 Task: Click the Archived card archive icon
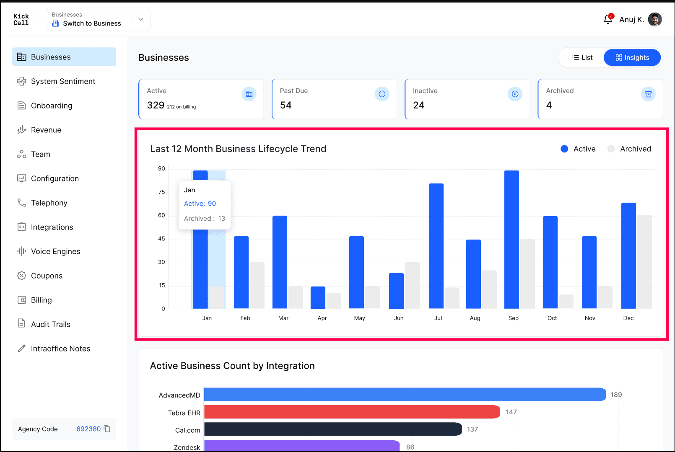[x=648, y=94]
